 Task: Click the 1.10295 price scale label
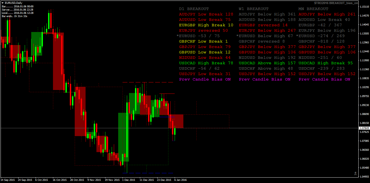tap(364, 87)
